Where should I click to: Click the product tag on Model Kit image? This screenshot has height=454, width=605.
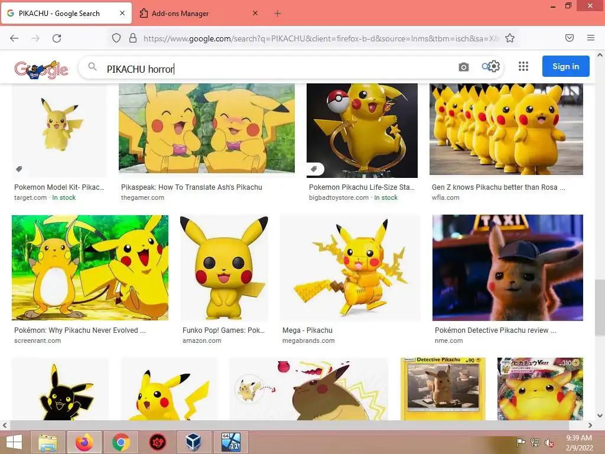tap(19, 168)
